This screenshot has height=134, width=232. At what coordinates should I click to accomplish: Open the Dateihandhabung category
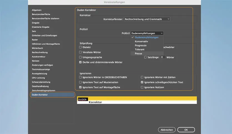click(40, 86)
